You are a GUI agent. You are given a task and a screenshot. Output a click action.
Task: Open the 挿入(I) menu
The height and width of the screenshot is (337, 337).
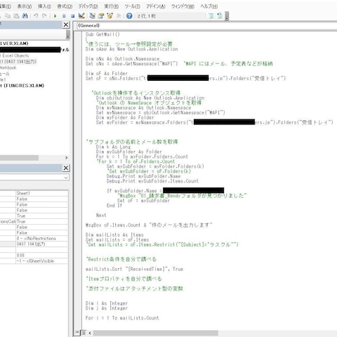[44, 6]
